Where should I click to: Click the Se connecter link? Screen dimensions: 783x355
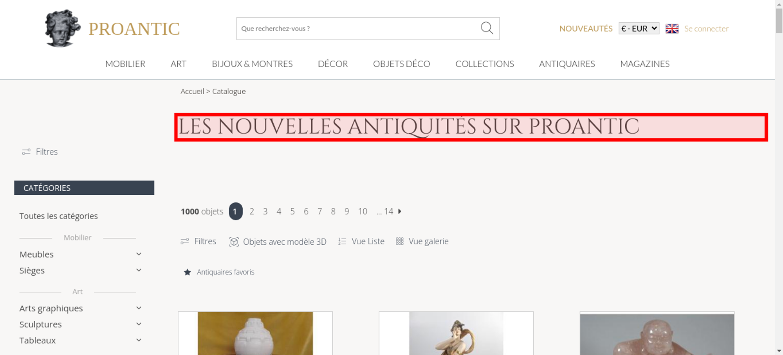[706, 29]
